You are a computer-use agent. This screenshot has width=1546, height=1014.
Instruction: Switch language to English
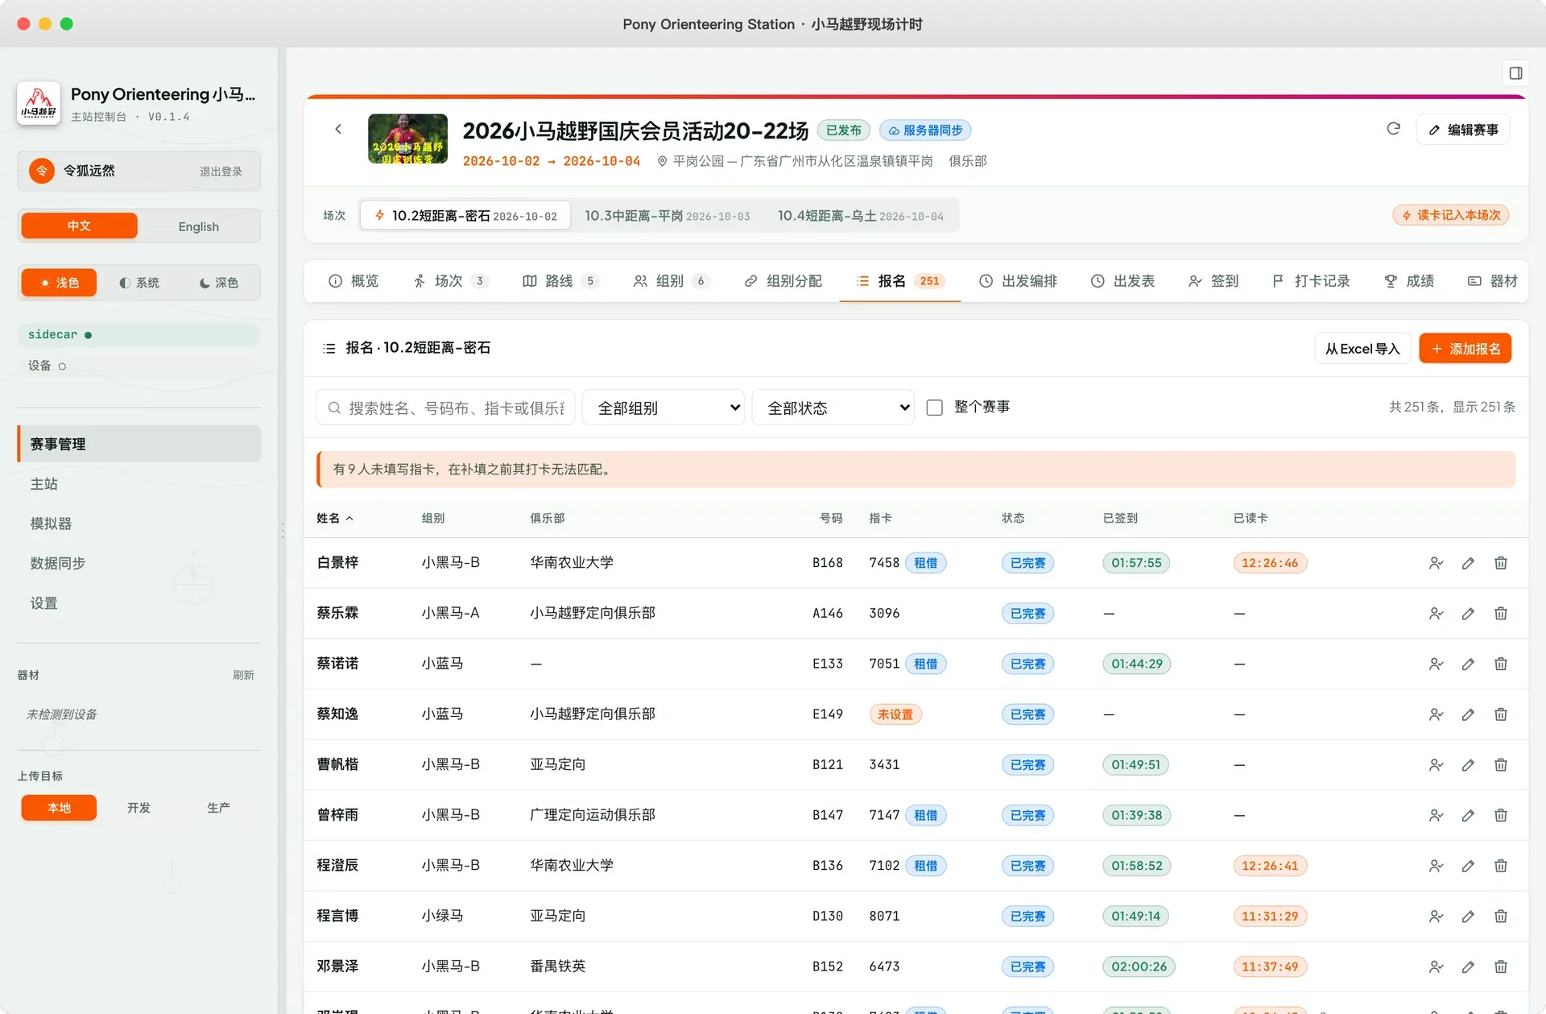198,226
